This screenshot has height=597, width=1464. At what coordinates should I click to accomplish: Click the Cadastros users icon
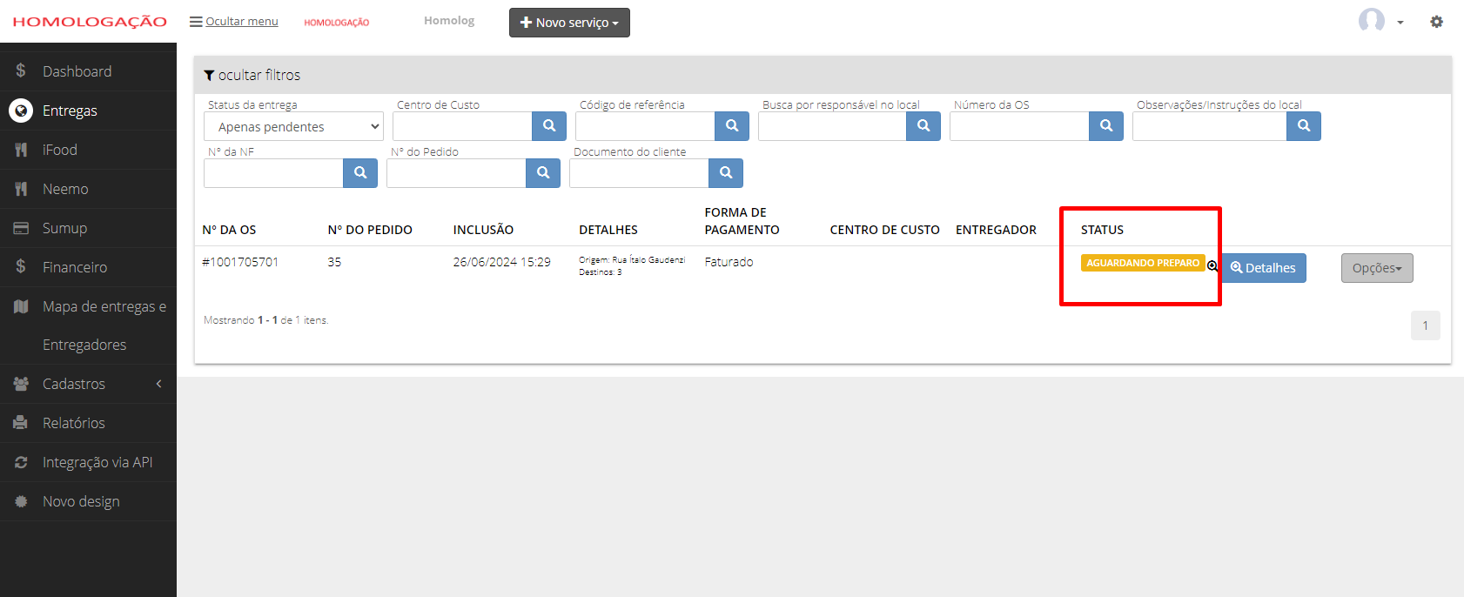click(21, 384)
